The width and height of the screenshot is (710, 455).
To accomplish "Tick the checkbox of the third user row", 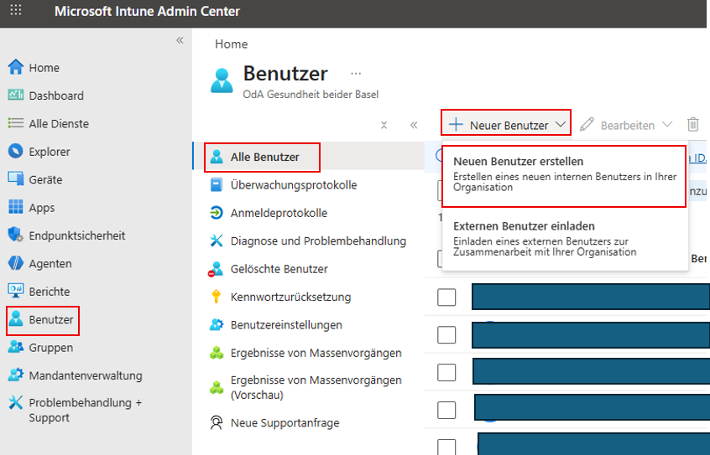I will coord(446,373).
